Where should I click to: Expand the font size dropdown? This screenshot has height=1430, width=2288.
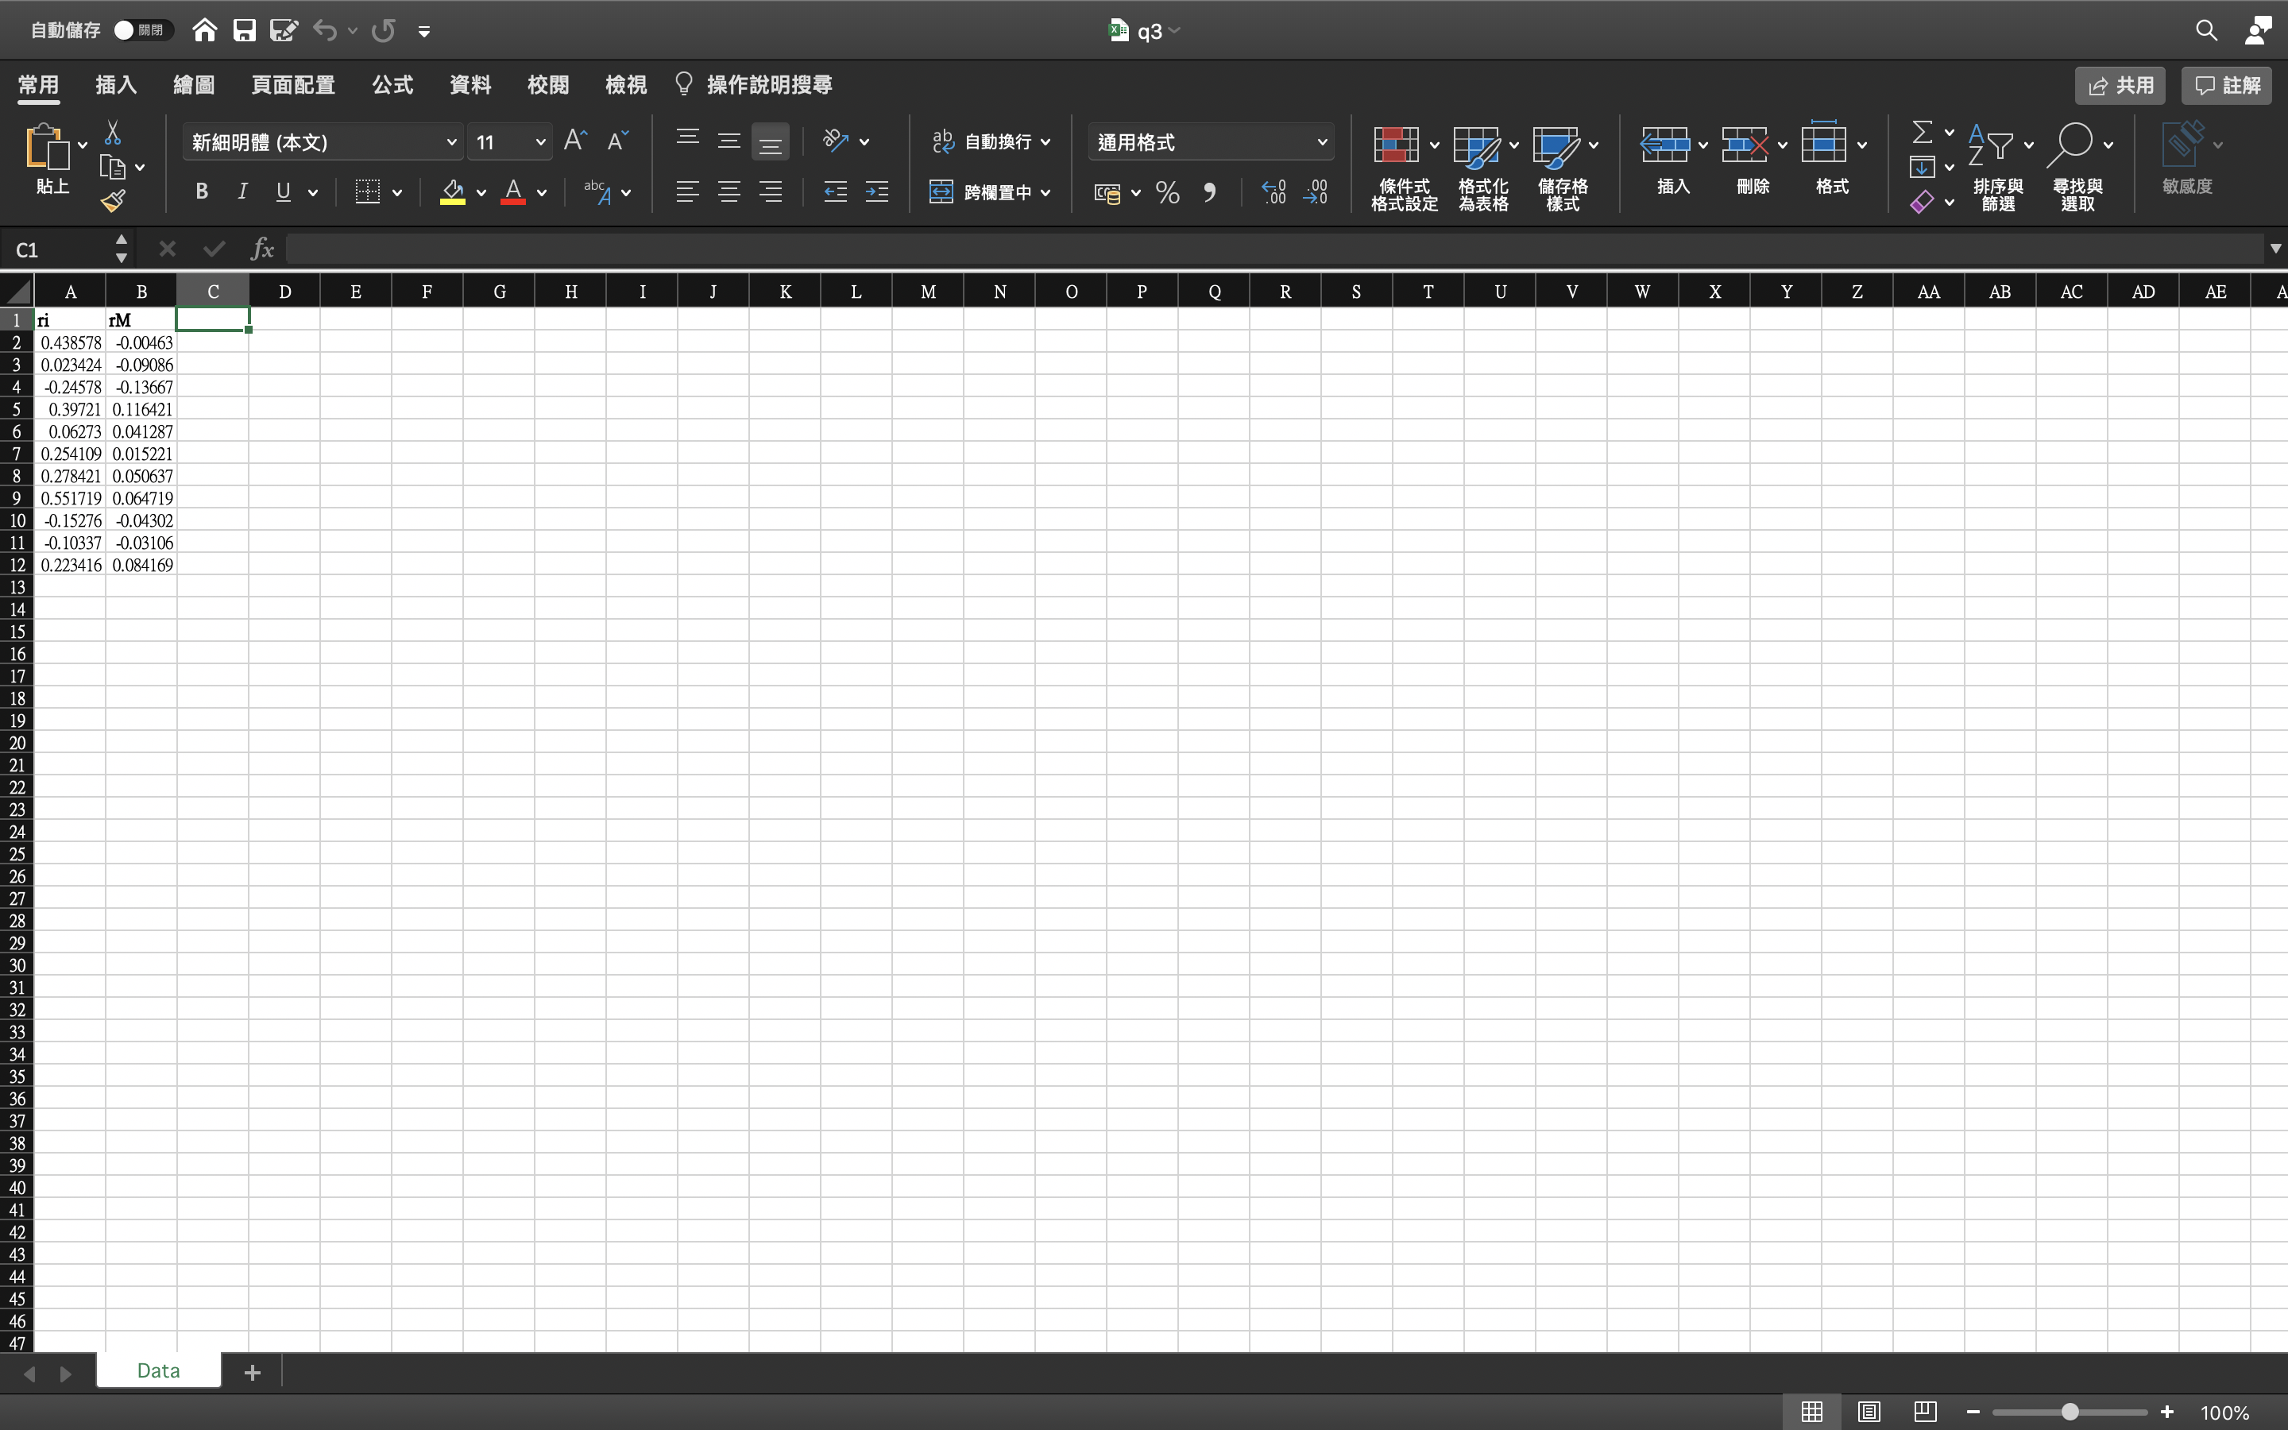tap(540, 142)
